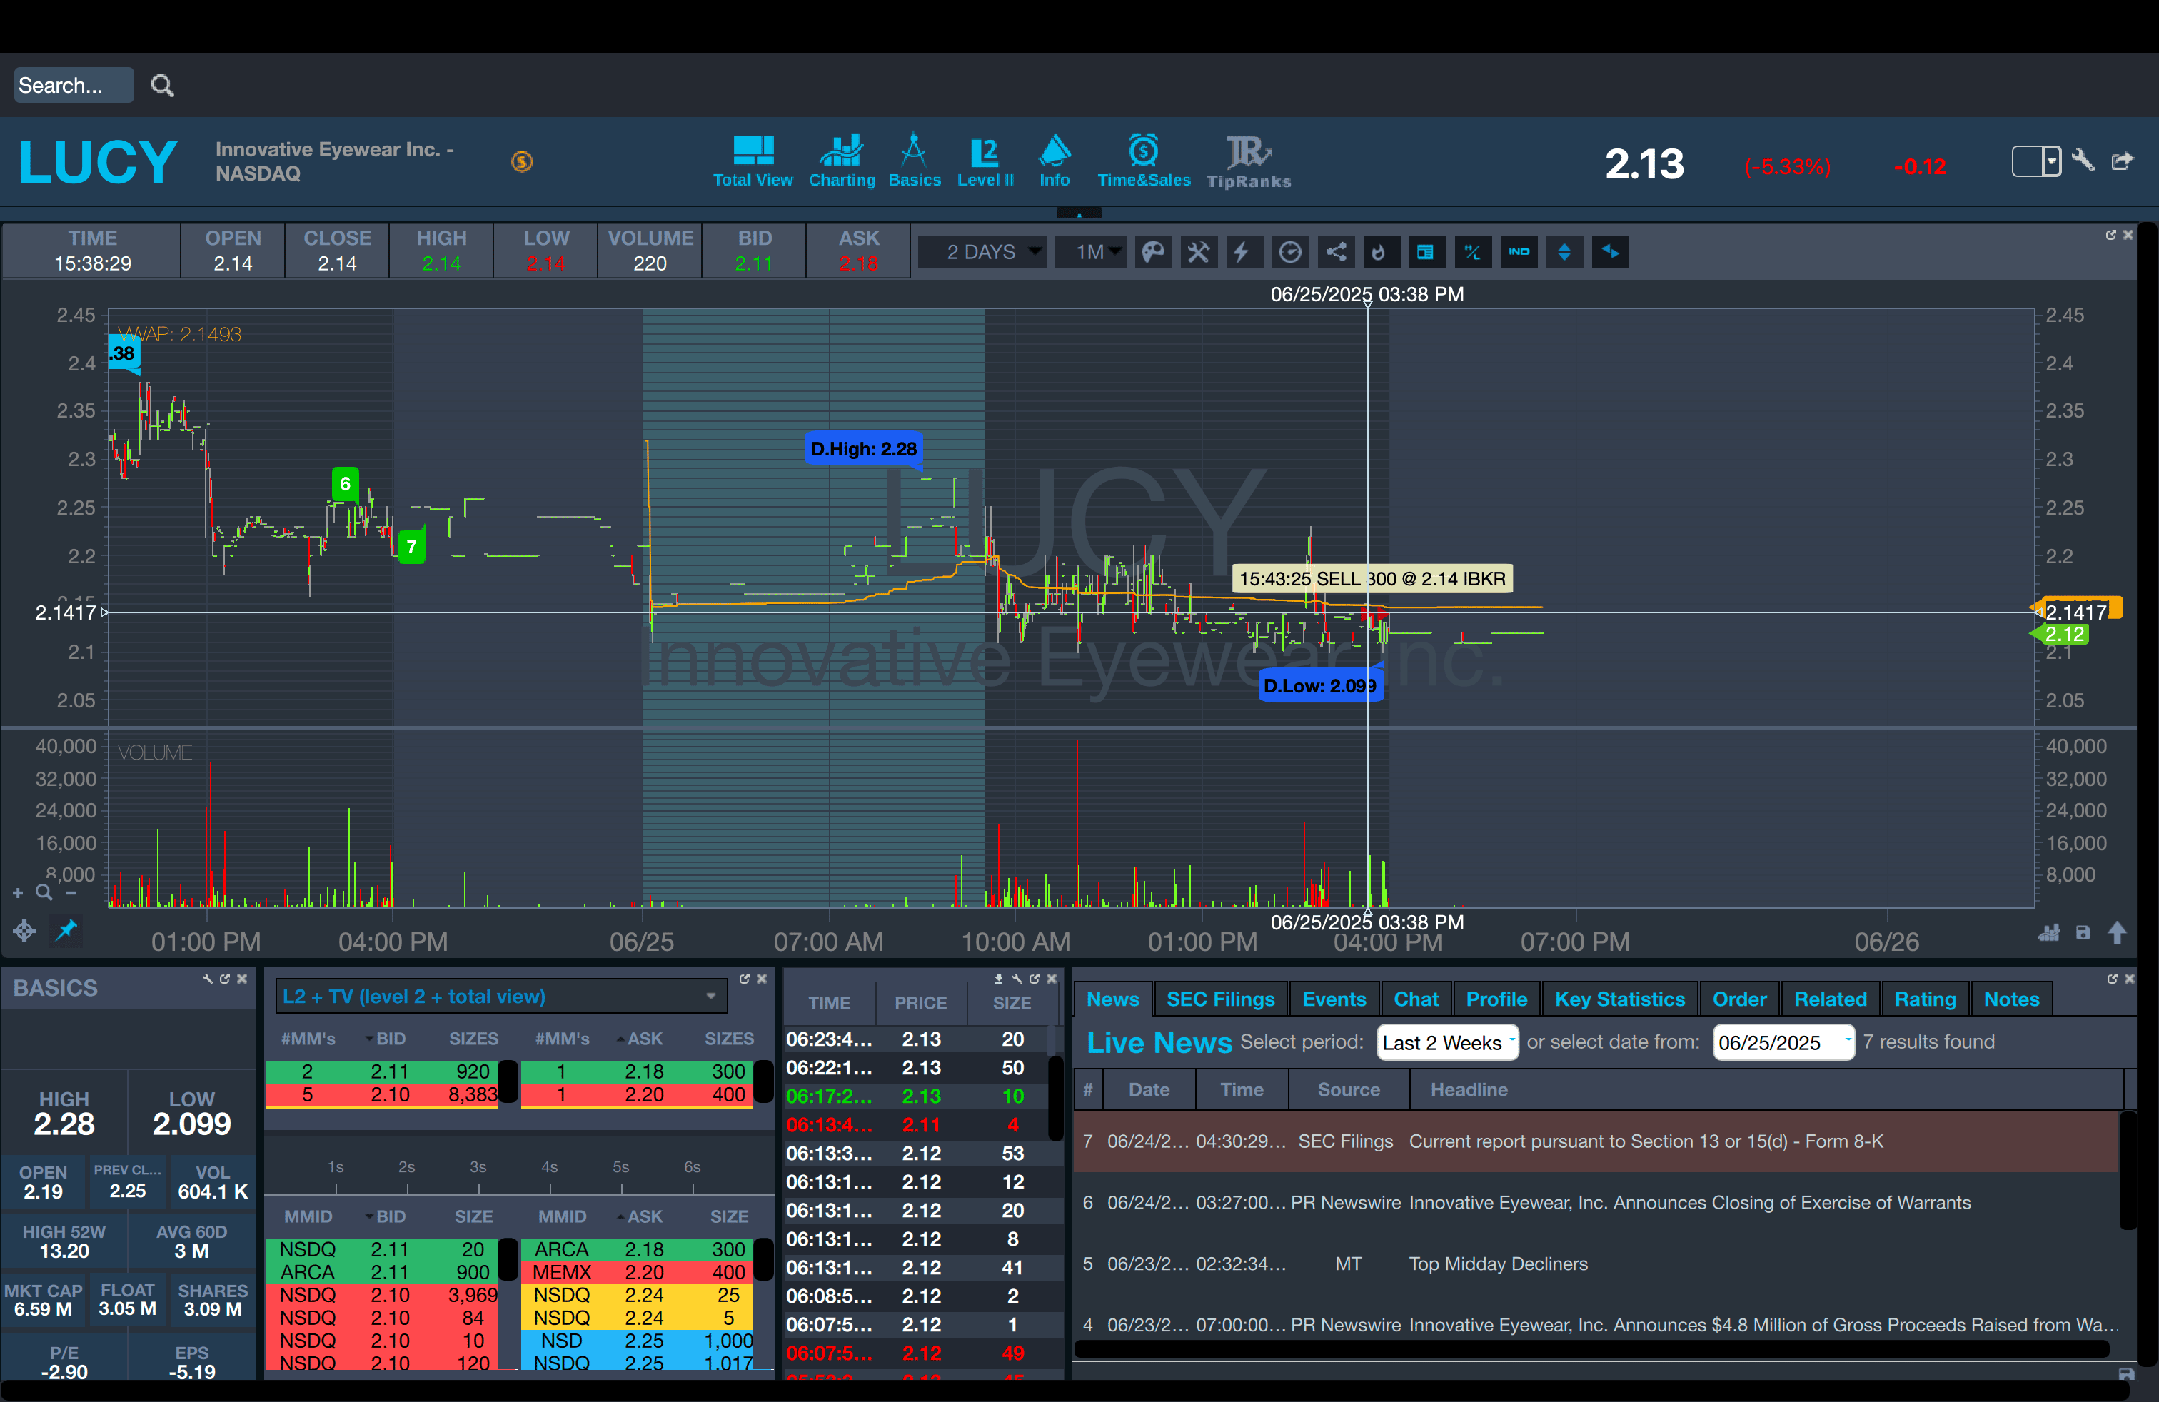The width and height of the screenshot is (2159, 1402).
Task: Open the Announces Closing of Warrants headline
Action: 1689,1203
